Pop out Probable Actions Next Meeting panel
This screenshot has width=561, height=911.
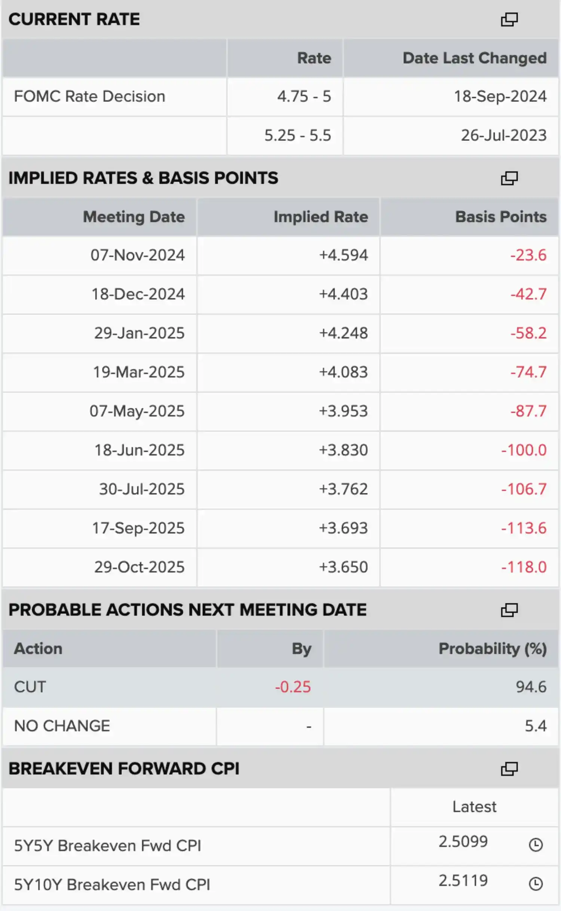click(x=509, y=610)
